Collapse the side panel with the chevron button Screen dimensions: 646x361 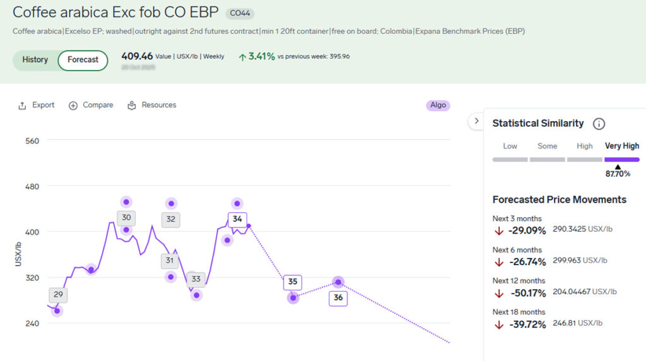click(x=476, y=121)
